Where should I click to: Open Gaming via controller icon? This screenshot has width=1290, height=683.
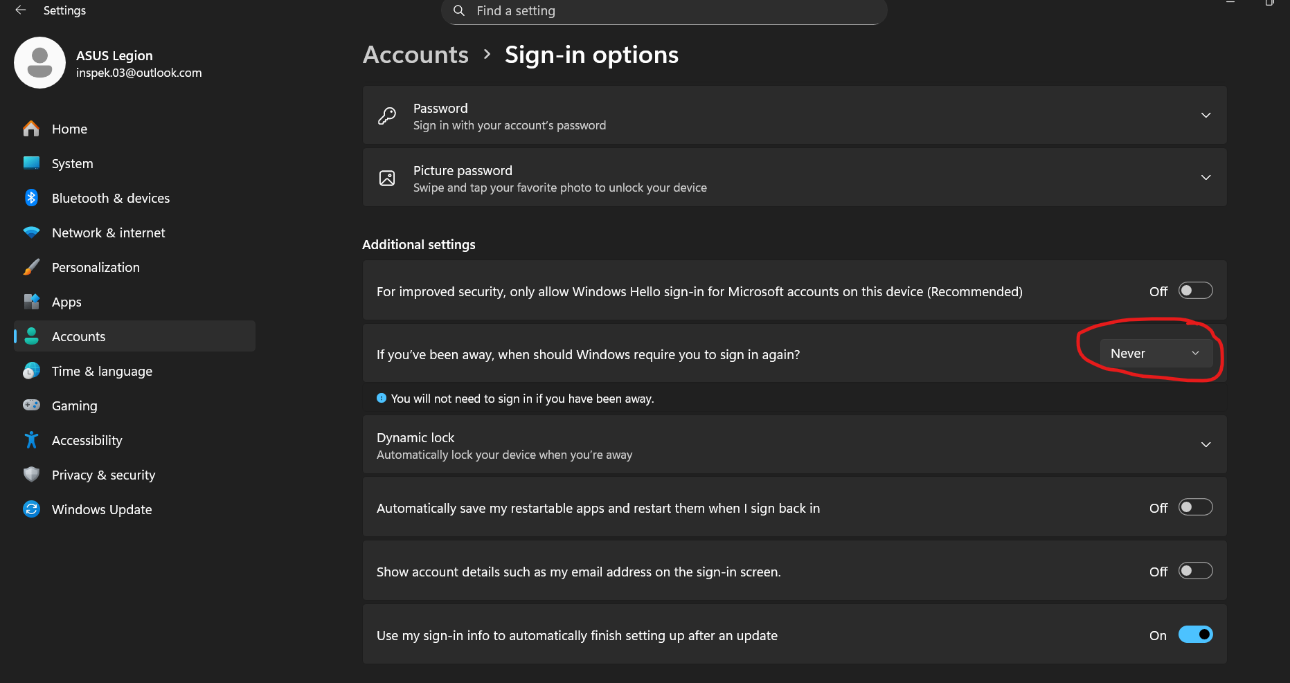pyautogui.click(x=31, y=406)
